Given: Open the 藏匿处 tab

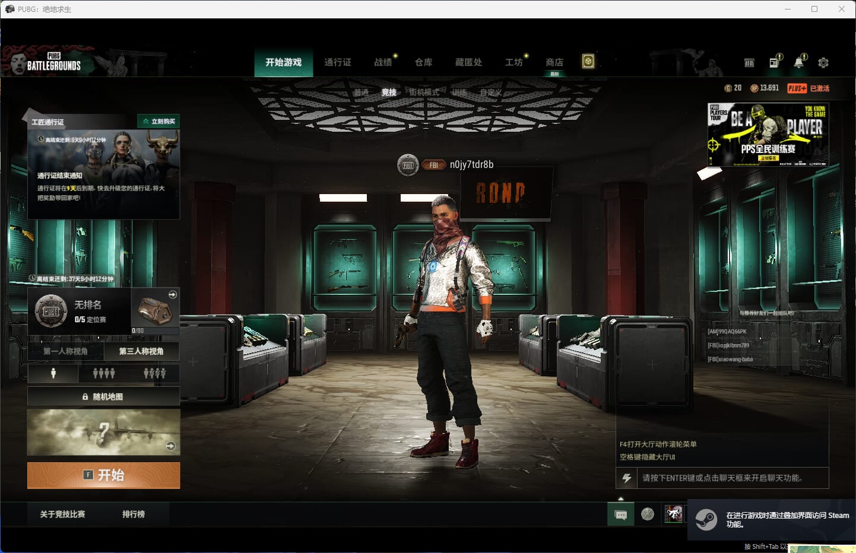Looking at the screenshot, I should [468, 62].
